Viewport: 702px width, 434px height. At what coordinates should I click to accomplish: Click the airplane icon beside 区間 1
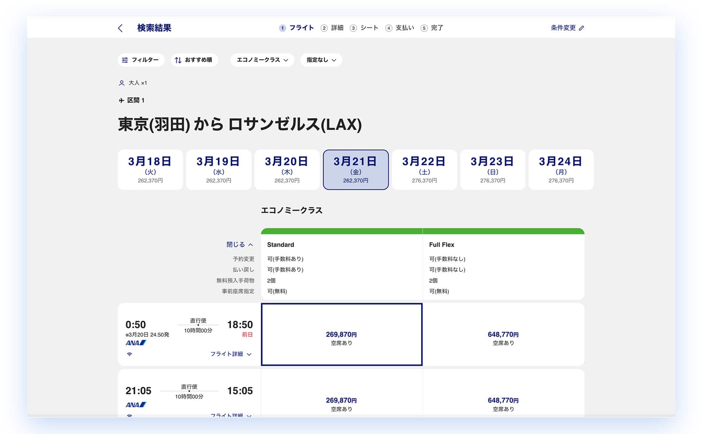click(122, 100)
